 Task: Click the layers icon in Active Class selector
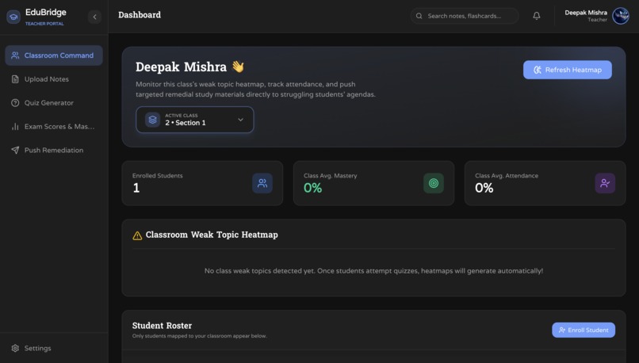(x=152, y=120)
